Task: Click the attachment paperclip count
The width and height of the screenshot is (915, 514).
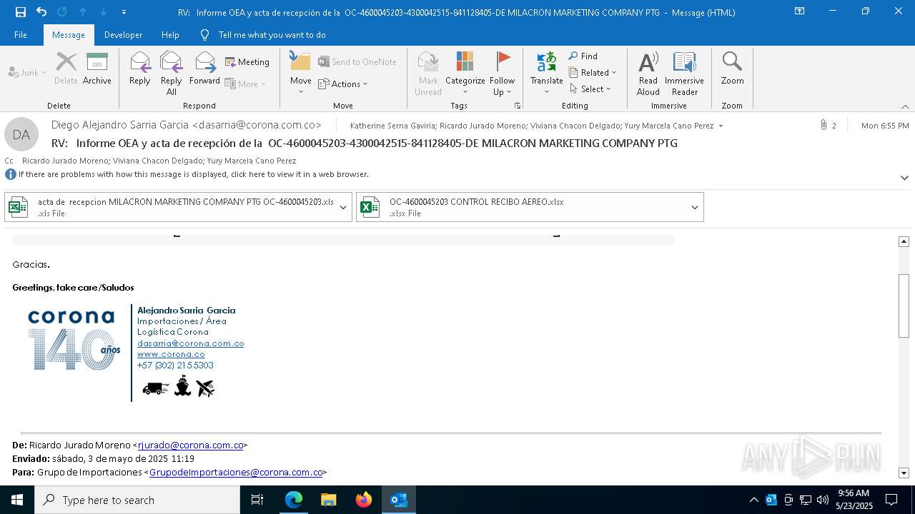Action: point(829,126)
